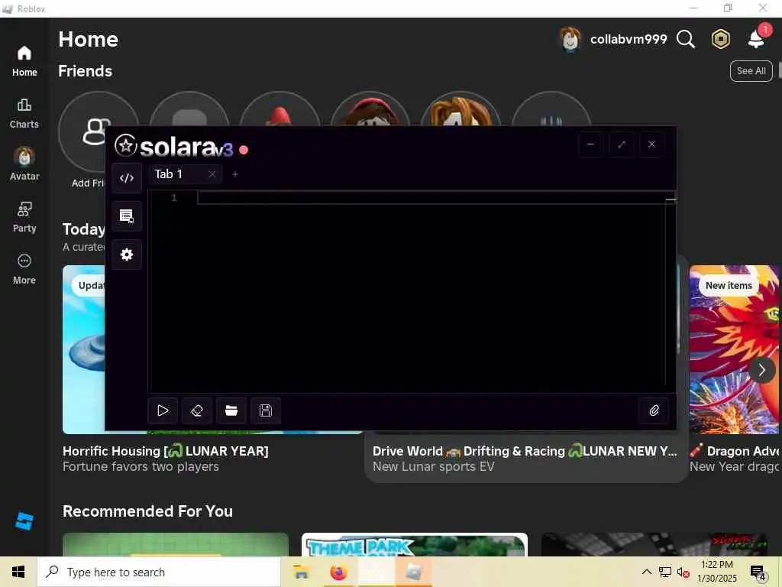Add a new Solara tab
Screen dimensions: 782x587
pos(235,174)
